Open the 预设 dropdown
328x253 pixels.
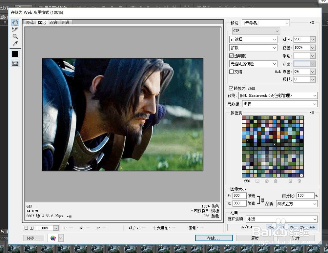(266, 23)
